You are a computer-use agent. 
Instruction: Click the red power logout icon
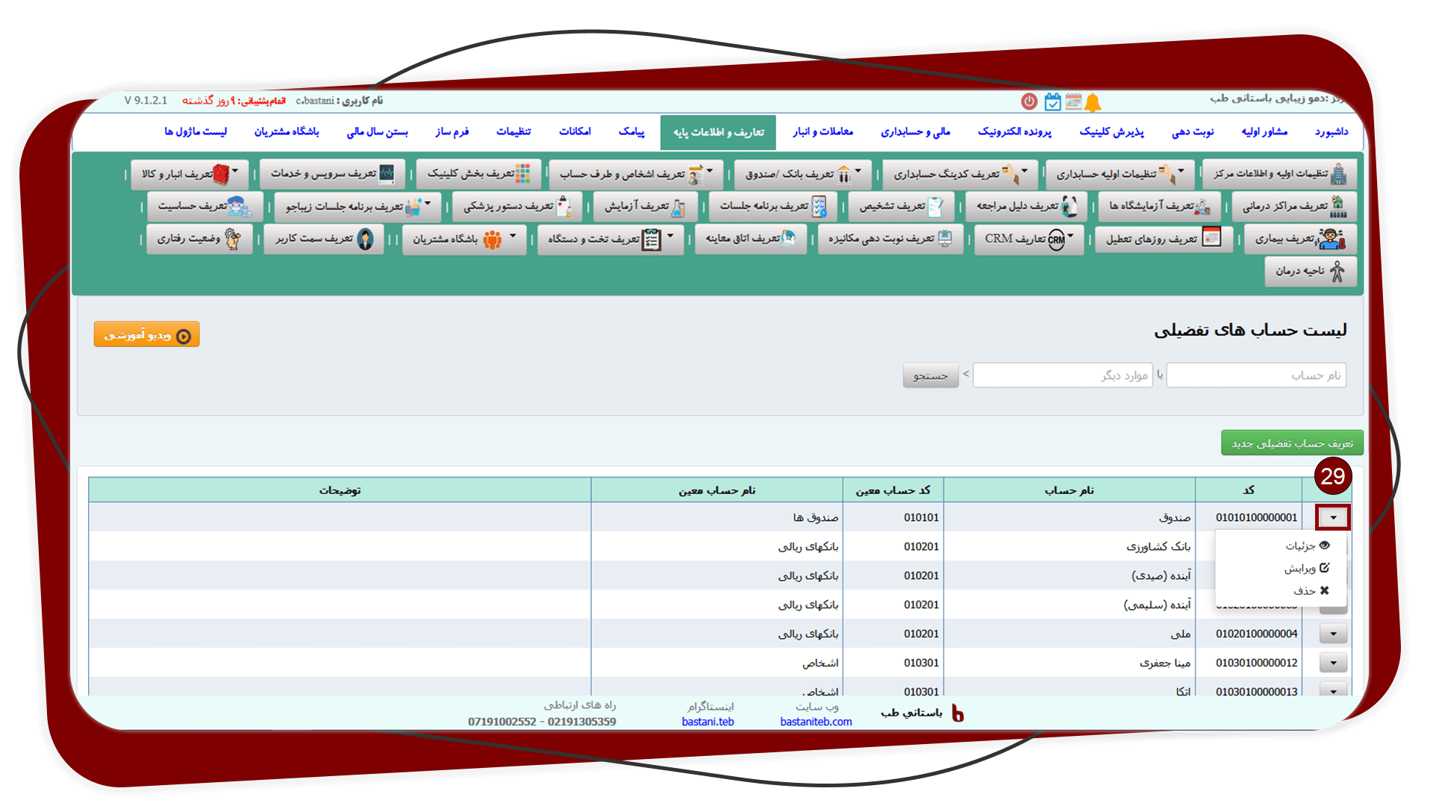point(1029,101)
